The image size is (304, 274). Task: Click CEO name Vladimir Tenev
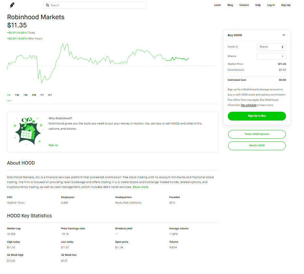tap(16, 203)
